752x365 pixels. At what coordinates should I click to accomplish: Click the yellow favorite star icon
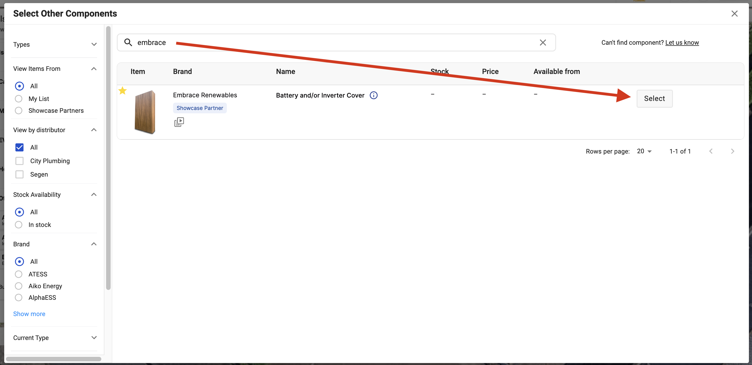pos(123,91)
